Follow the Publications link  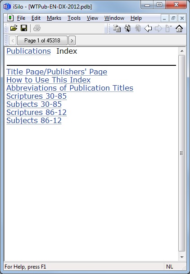(x=29, y=51)
